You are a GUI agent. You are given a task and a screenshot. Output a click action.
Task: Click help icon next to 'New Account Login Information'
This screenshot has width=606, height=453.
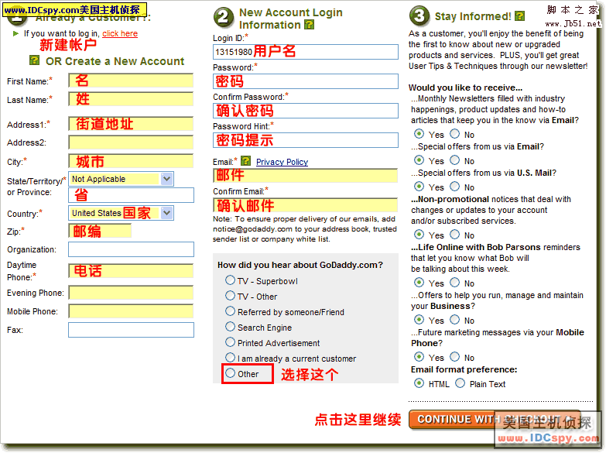pos(310,25)
